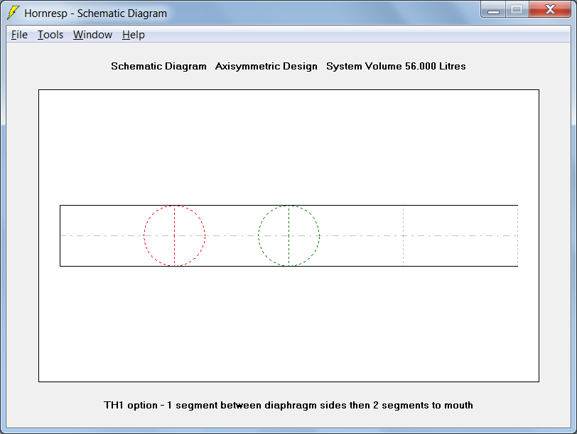This screenshot has height=434, width=577.
Task: Click the 'Schematic Diagram' heading text
Action: [158, 66]
